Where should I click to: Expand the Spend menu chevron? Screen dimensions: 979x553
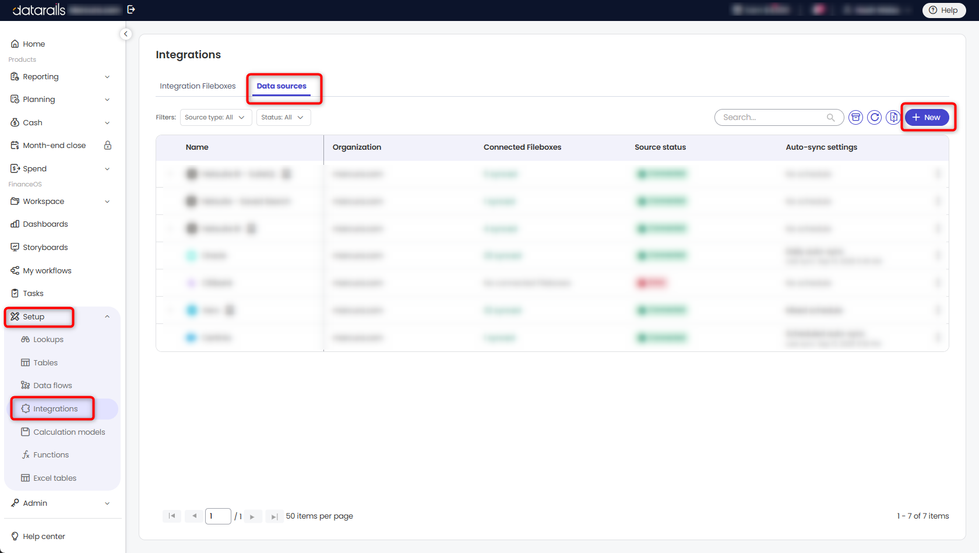107,169
